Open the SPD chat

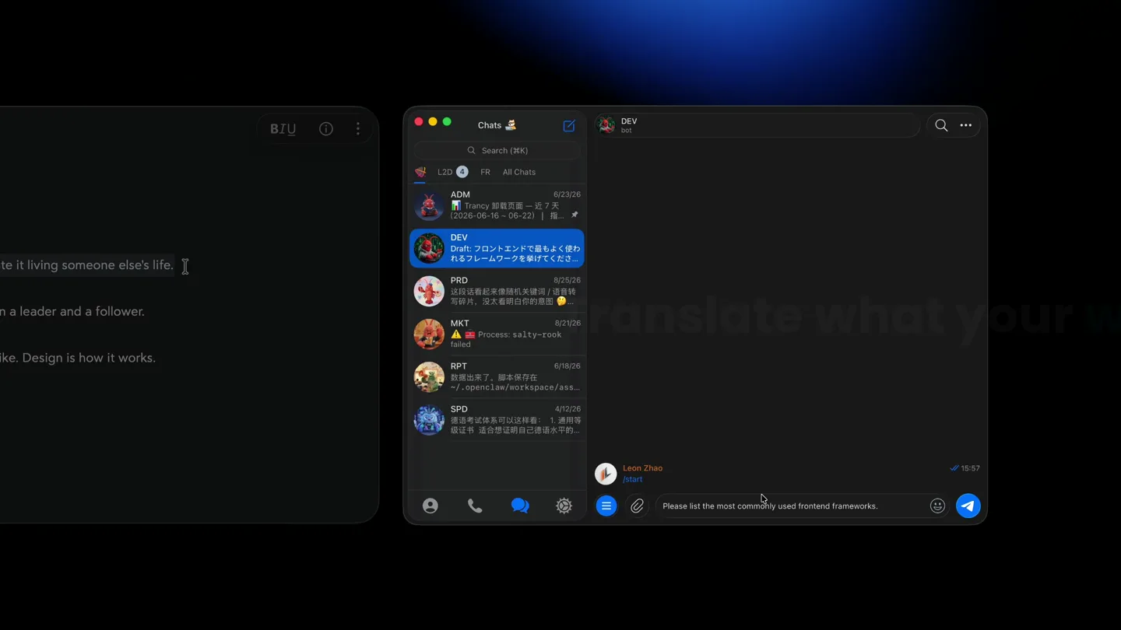(x=497, y=420)
